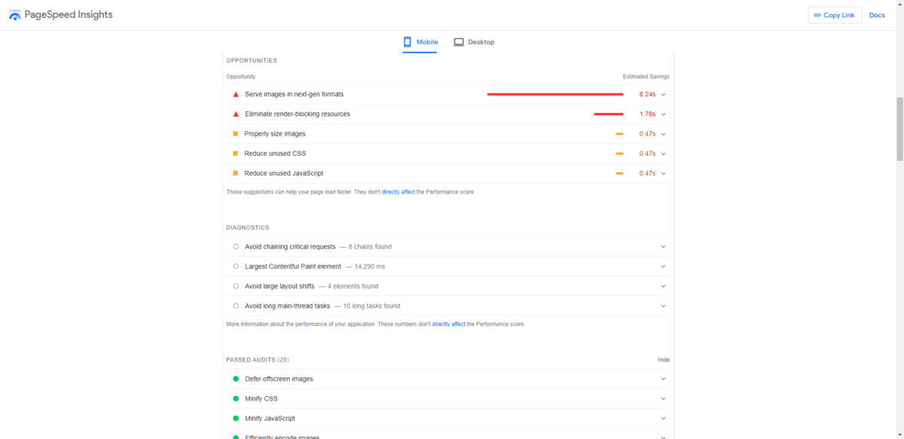904x439 pixels.
Task: Click the Reduce unused CSS text
Action: 275,154
